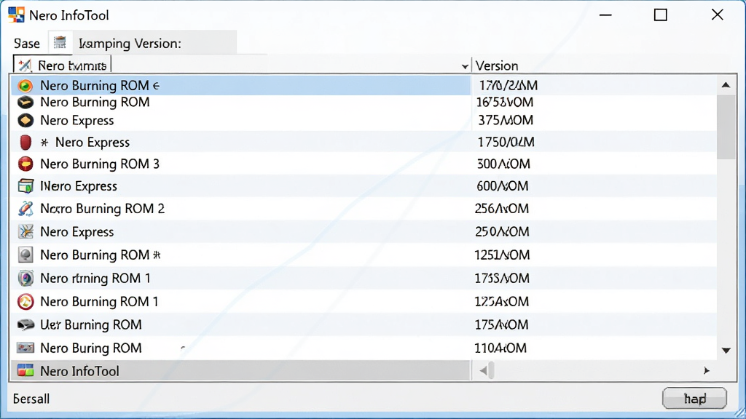Click the icon in the Nero column header

click(x=25, y=65)
